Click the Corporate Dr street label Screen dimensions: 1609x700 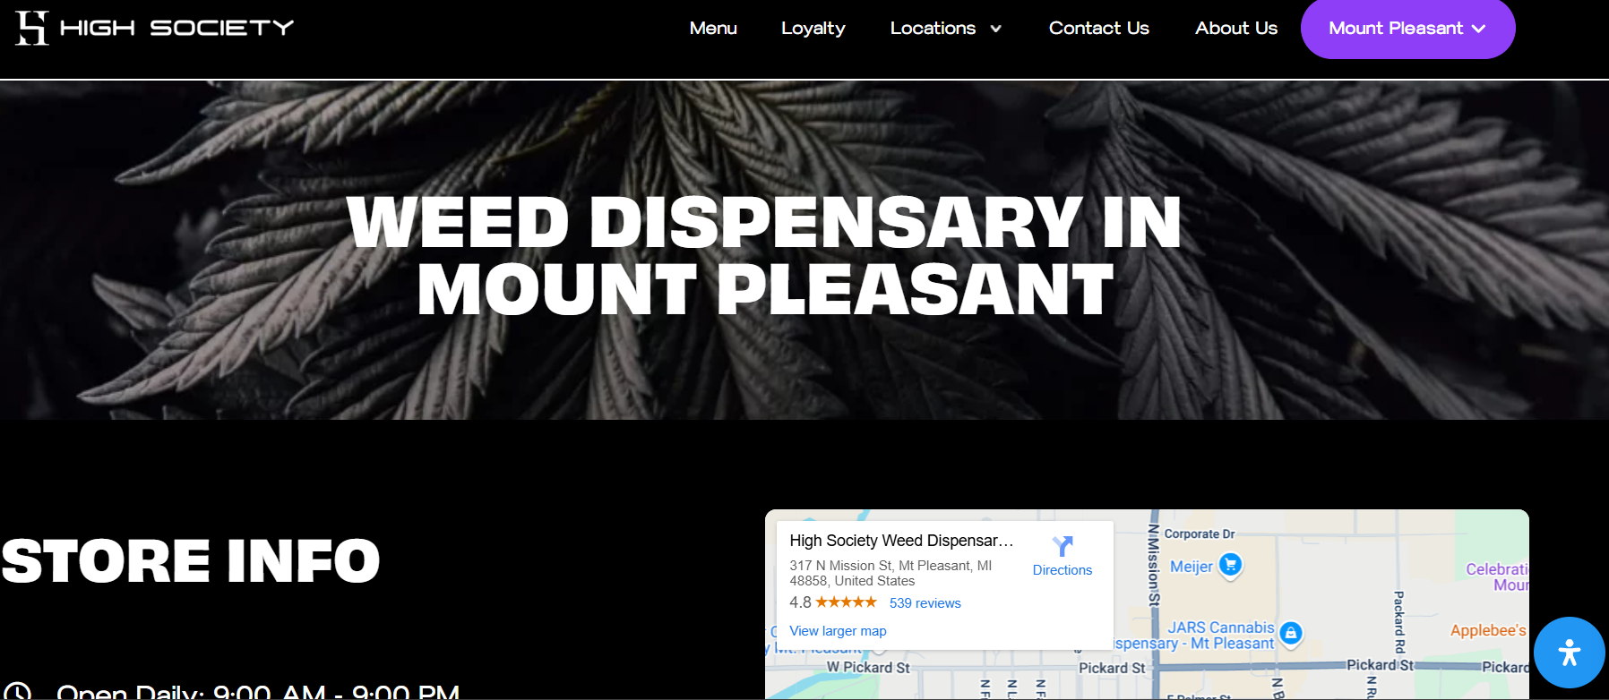tap(1200, 534)
